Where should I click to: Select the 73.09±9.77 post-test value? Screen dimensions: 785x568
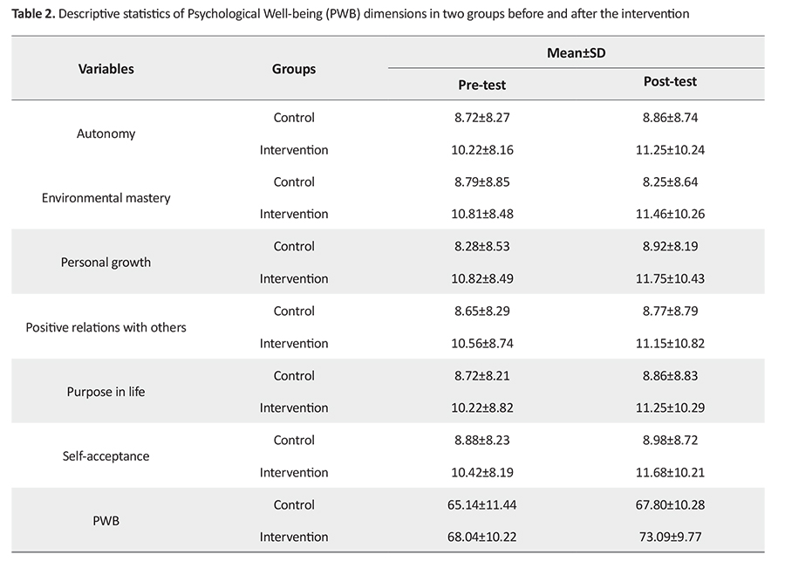point(670,537)
